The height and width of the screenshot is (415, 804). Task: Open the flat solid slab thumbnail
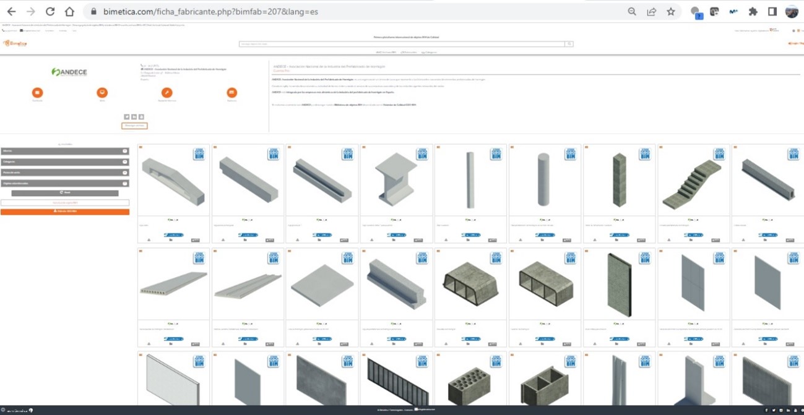coord(322,285)
